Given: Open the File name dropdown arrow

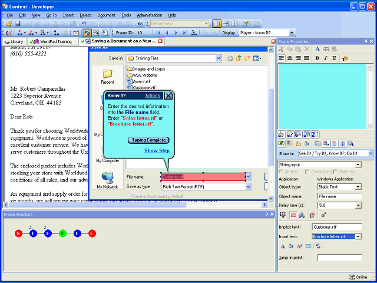Looking at the screenshot, I should [249, 177].
